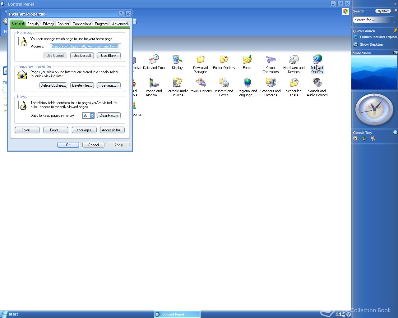Open the My Stuff dropdown

pyautogui.click(x=383, y=11)
